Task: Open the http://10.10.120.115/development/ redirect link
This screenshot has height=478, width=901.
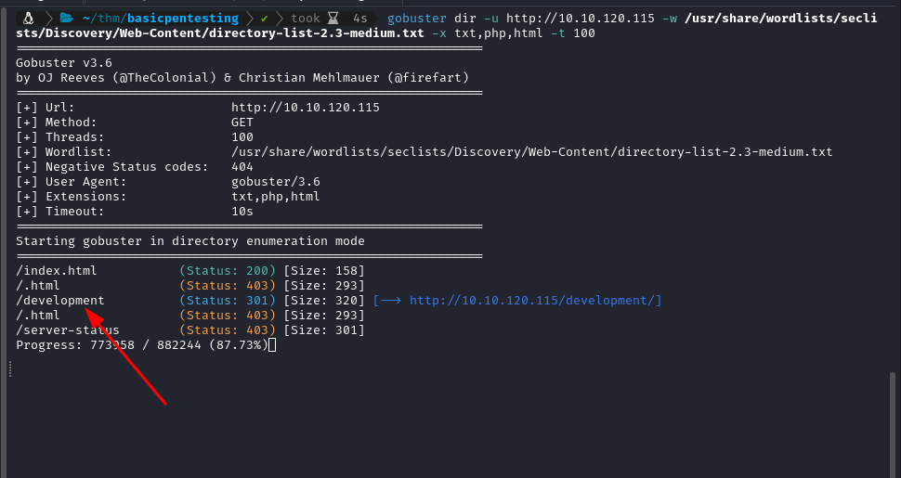Action: click(x=534, y=301)
